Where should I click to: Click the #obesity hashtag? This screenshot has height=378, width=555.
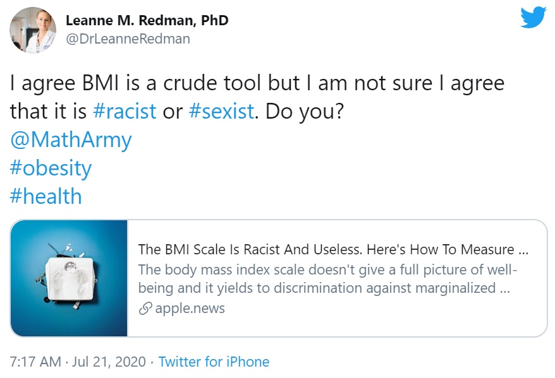(x=52, y=168)
